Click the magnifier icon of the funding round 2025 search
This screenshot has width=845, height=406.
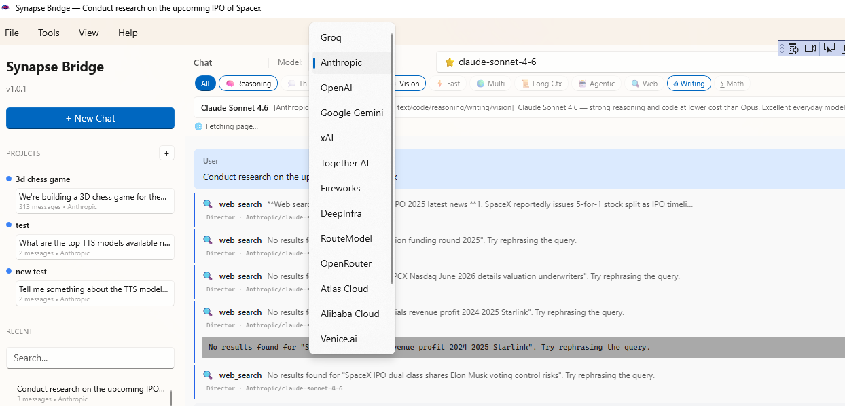tap(208, 240)
